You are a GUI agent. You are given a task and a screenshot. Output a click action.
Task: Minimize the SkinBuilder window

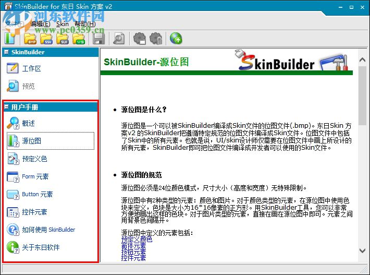340,7
